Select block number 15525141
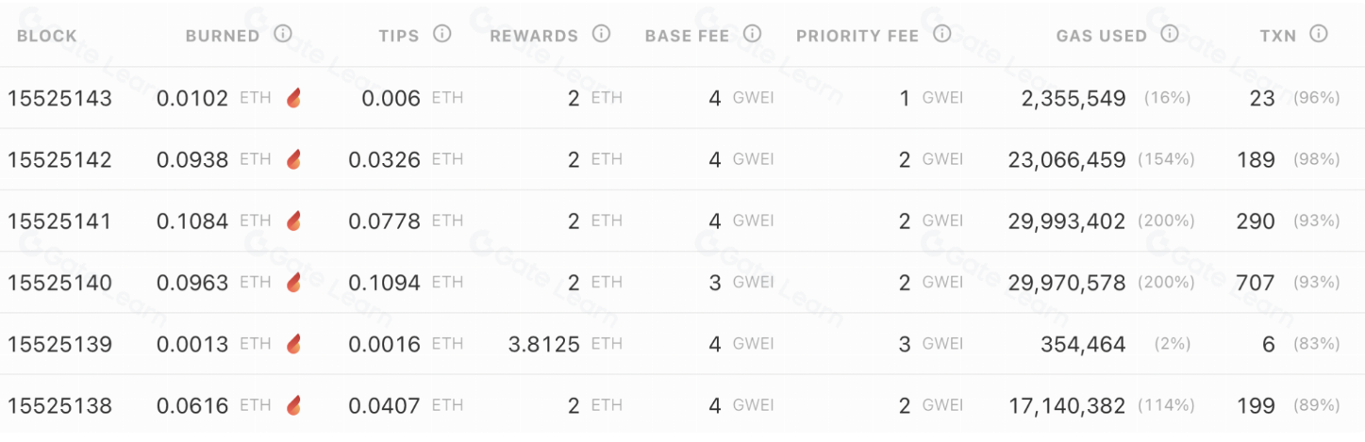 59,221
